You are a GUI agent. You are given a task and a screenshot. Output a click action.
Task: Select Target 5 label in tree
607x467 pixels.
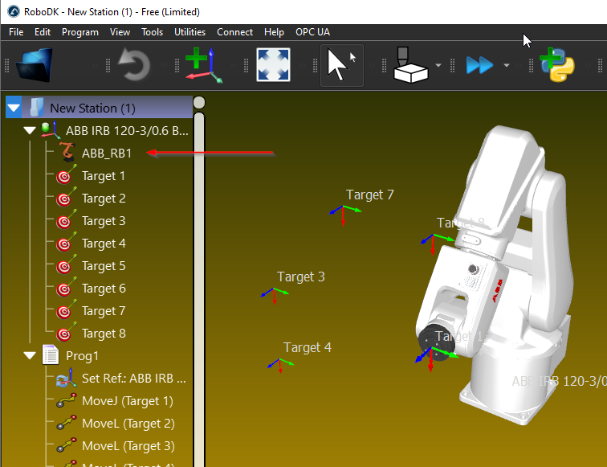pyautogui.click(x=104, y=266)
